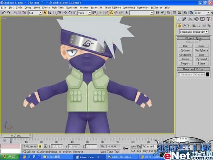213x160 pixels.
Task: Open the Standard Primitives dropdown
Action: [194, 32]
